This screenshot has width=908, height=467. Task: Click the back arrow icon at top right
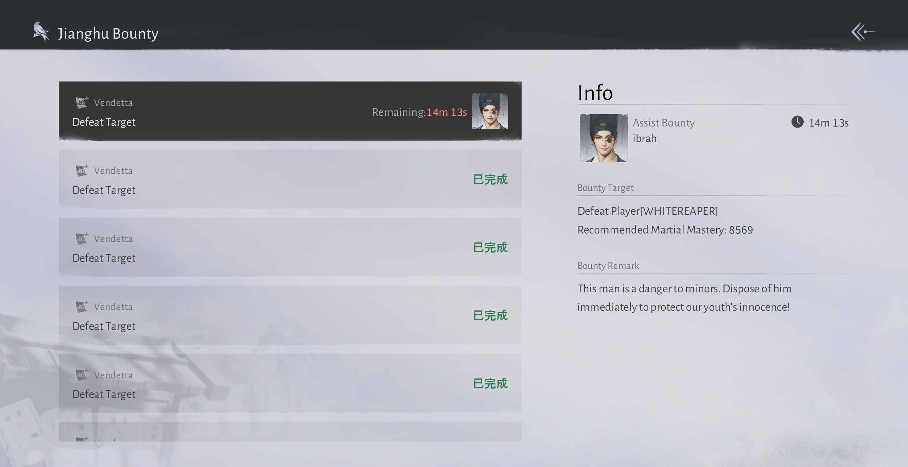tap(863, 32)
